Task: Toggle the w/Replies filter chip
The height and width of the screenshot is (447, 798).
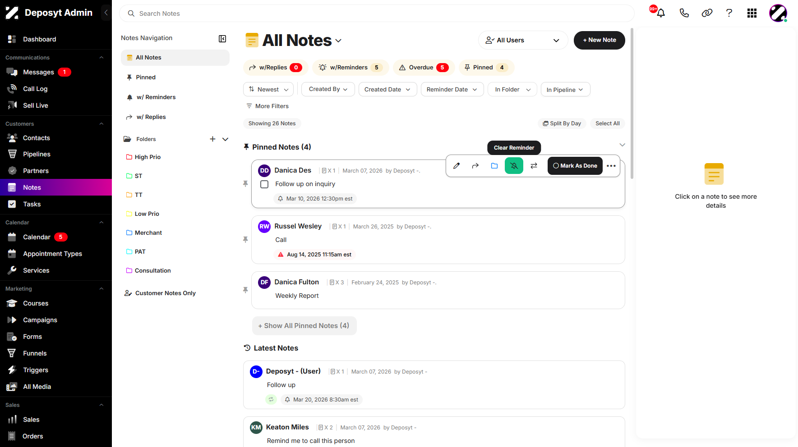Action: coord(276,68)
